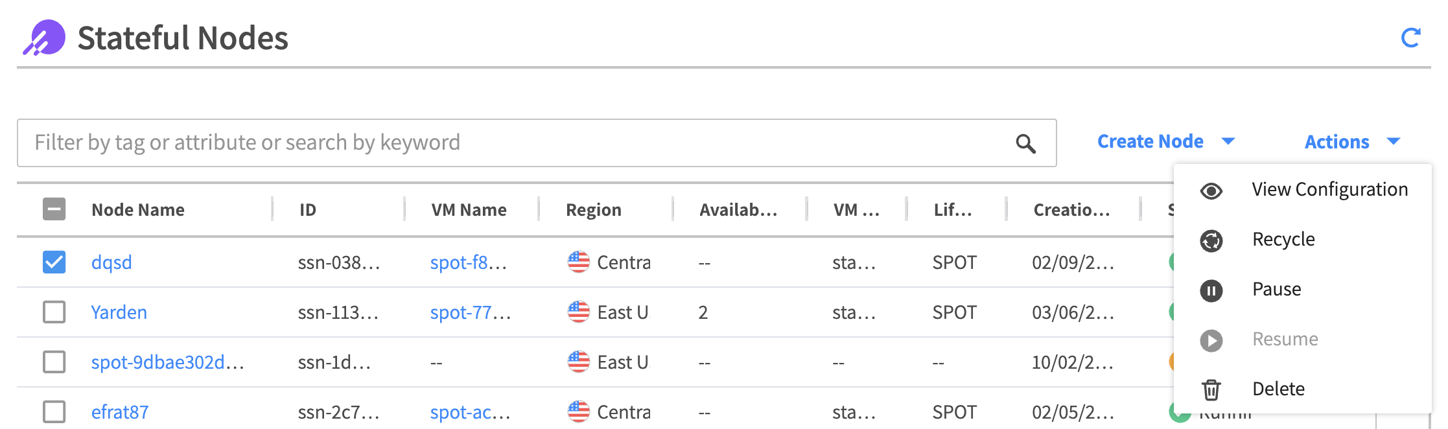
Task: Choose Delete from the Actions menu
Action: tap(1278, 389)
